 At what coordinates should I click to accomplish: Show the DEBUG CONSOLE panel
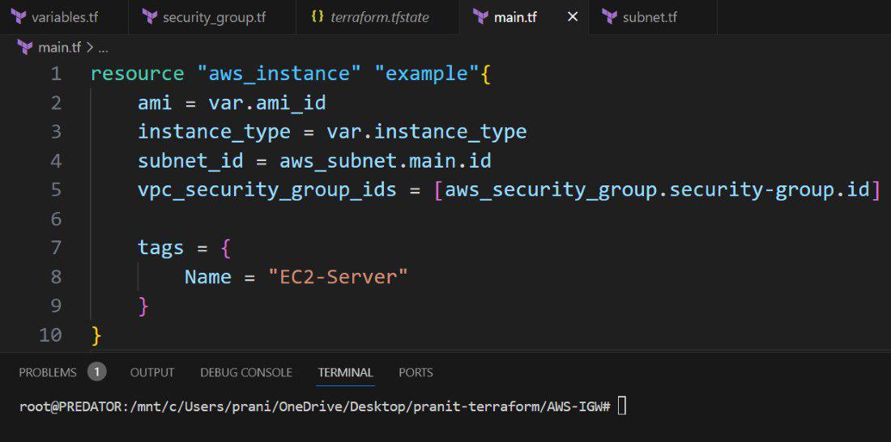(246, 372)
